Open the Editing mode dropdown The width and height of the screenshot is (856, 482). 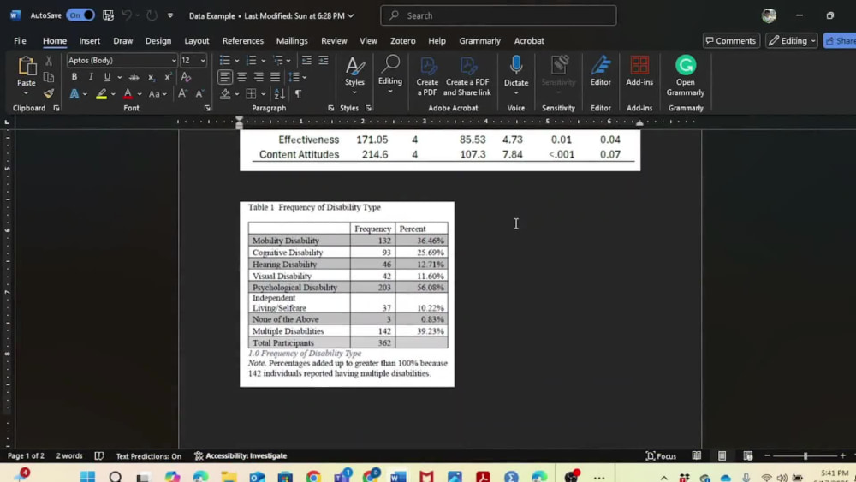tap(792, 40)
